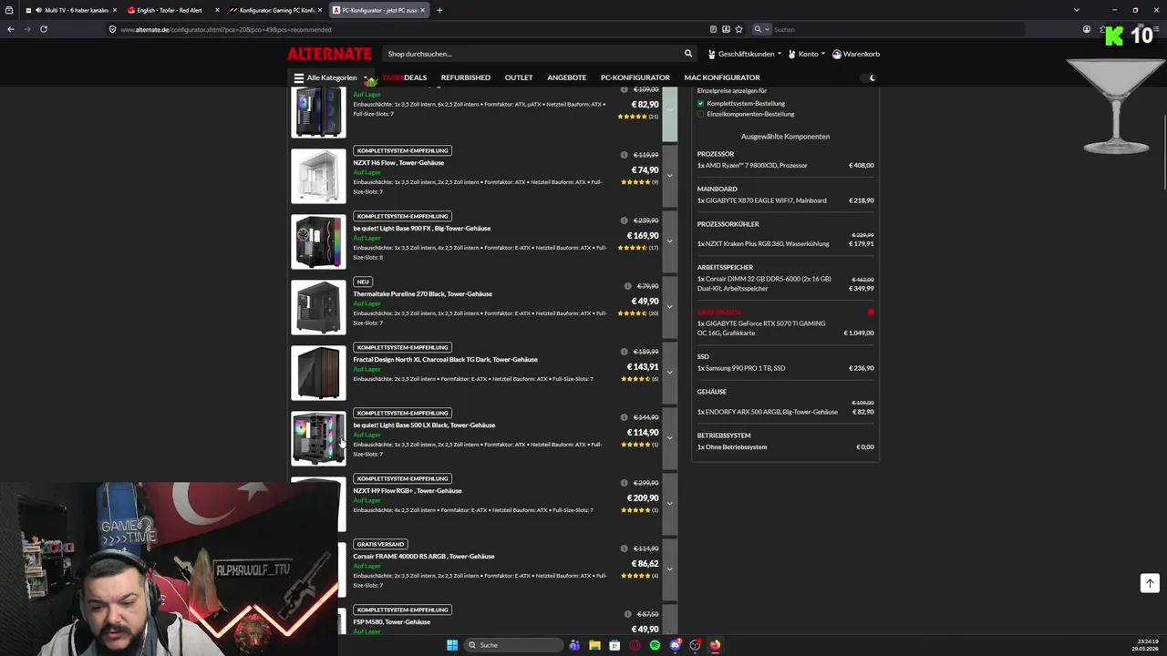The image size is (1167, 656).
Task: Open the NZXT H6 Flow product title
Action: (x=398, y=162)
